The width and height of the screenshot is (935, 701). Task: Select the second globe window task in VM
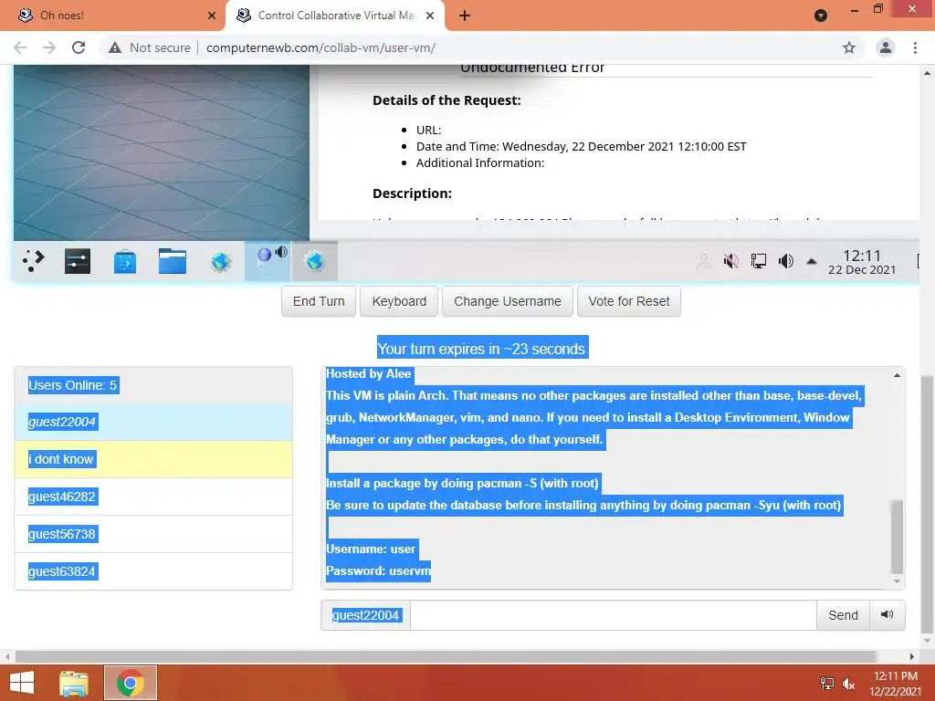[315, 260]
